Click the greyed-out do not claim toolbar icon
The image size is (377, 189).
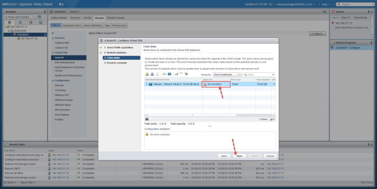point(157,74)
